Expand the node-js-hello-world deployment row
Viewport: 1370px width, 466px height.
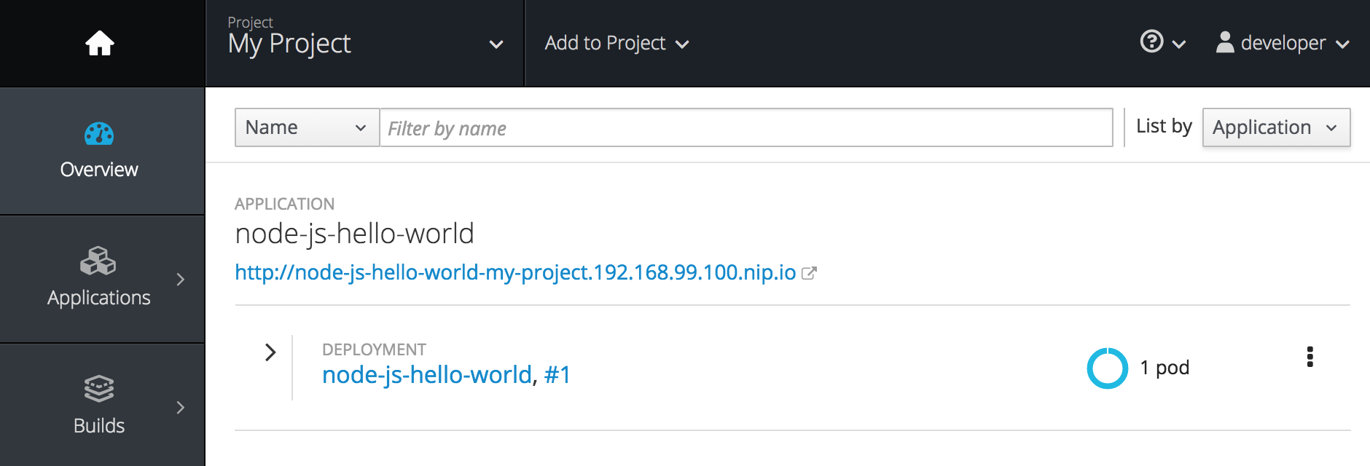270,352
